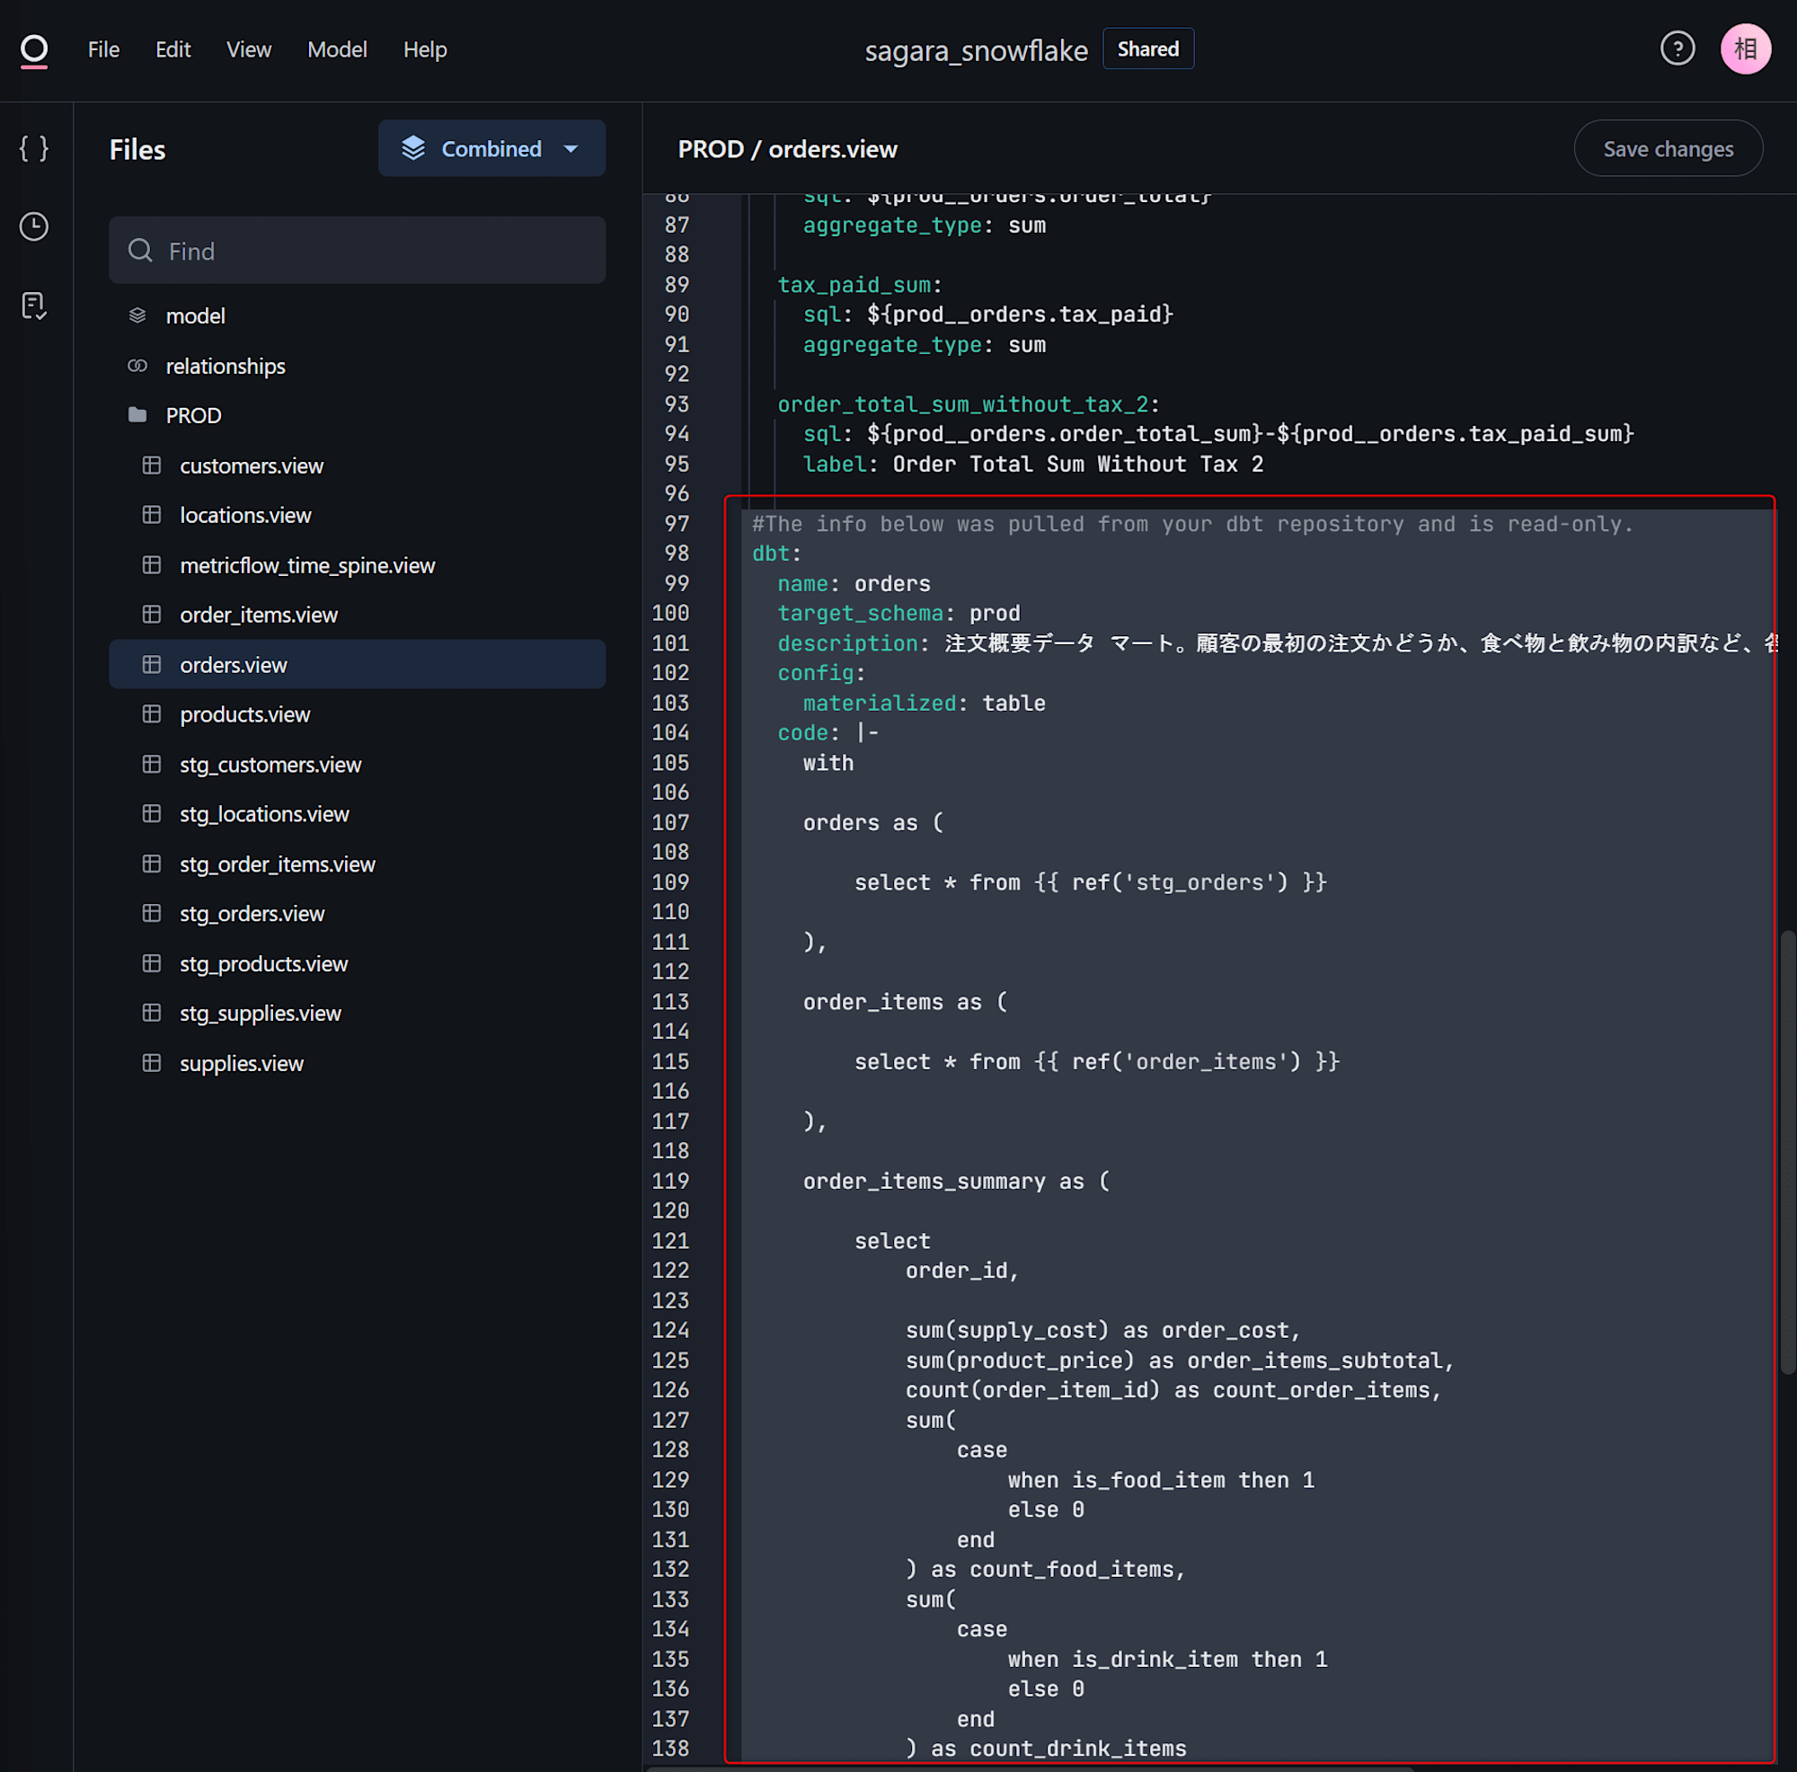1797x1772 pixels.
Task: Click the Shared badge button
Action: click(x=1147, y=49)
